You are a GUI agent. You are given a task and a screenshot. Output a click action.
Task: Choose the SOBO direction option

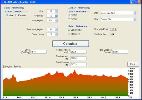[69, 19]
